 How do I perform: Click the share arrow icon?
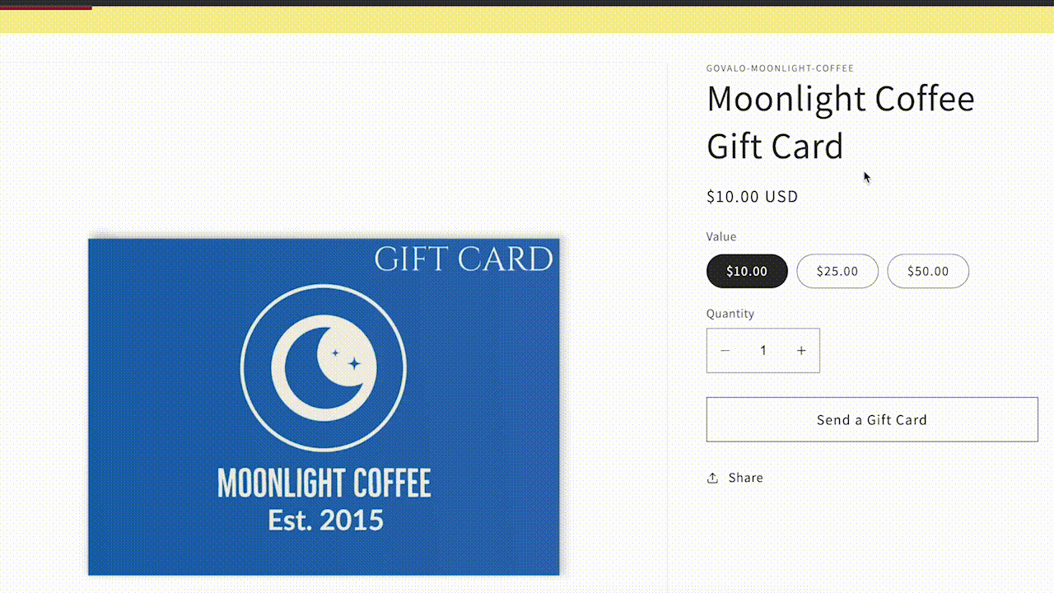coord(712,479)
